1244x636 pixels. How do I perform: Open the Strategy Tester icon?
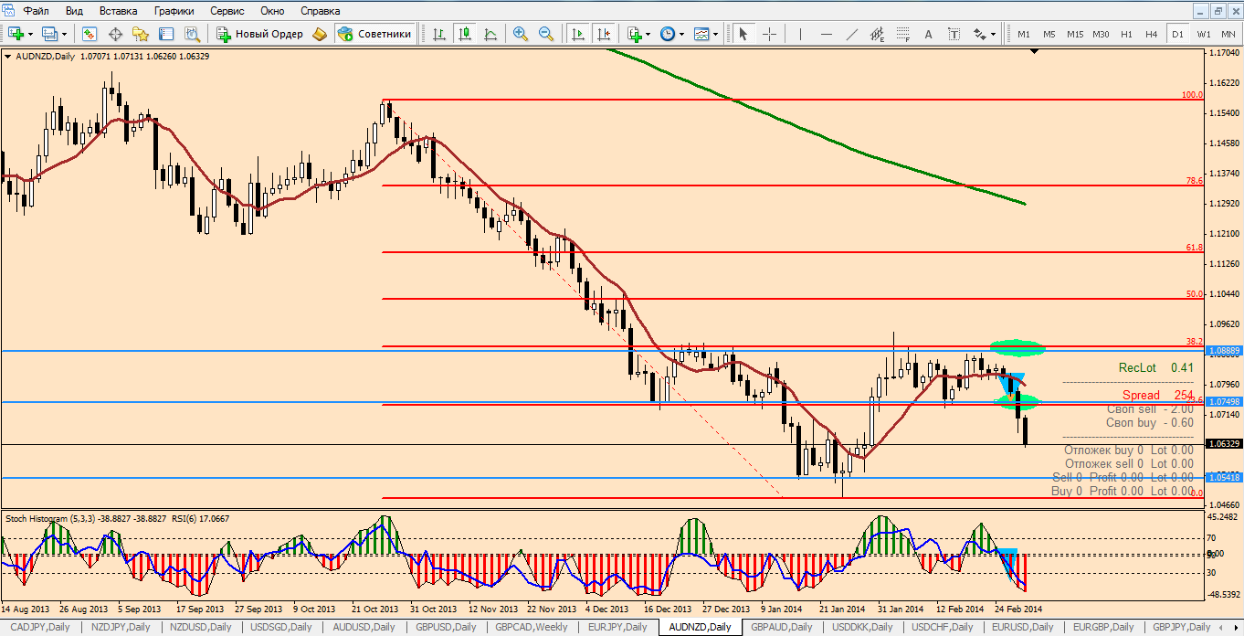192,34
